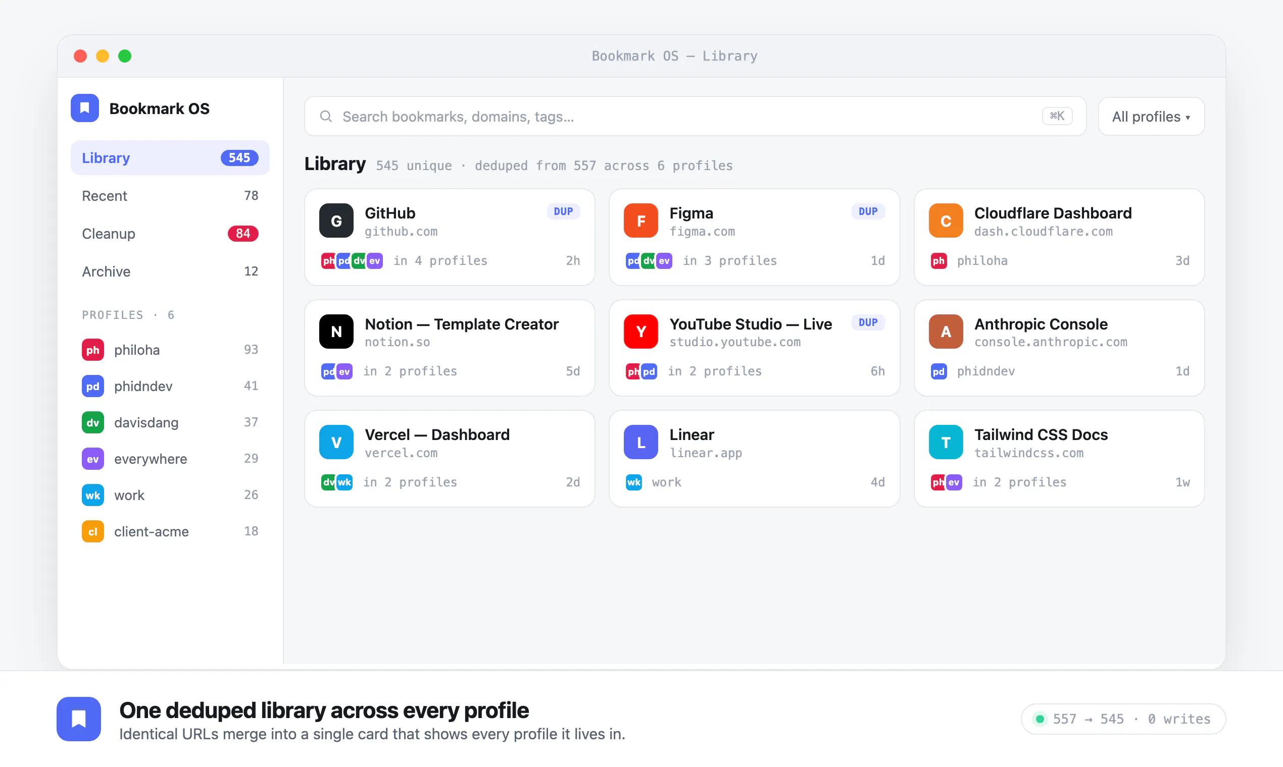1283x767 pixels.
Task: Click 'in 2 profiles' on YouTube Studio card
Action: pyautogui.click(x=714, y=371)
